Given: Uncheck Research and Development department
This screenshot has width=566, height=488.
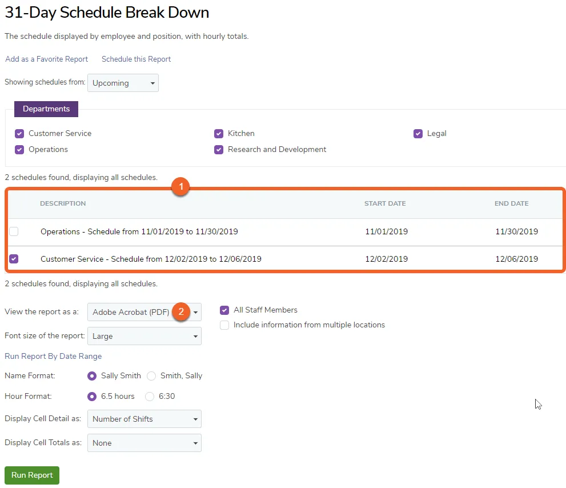Looking at the screenshot, I should click(219, 150).
